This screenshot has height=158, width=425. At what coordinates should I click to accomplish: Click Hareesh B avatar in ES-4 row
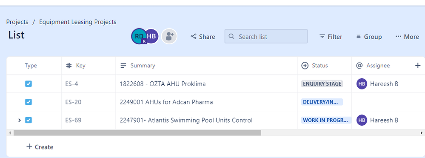tap(362, 83)
